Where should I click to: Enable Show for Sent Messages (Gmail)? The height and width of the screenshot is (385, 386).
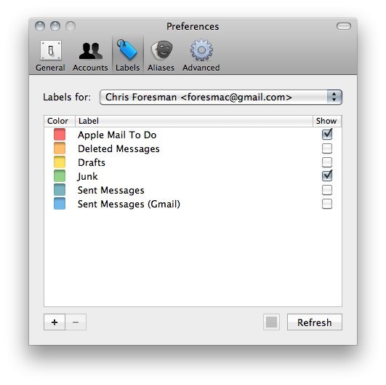point(327,204)
